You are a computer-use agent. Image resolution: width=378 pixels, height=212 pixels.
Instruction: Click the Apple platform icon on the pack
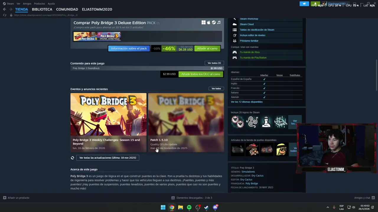pyautogui.click(x=208, y=22)
